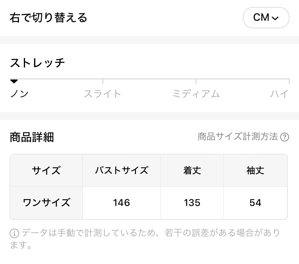This screenshot has height=264, width=299.
Task: Open the CM unit dropdown
Action: coord(266,18)
